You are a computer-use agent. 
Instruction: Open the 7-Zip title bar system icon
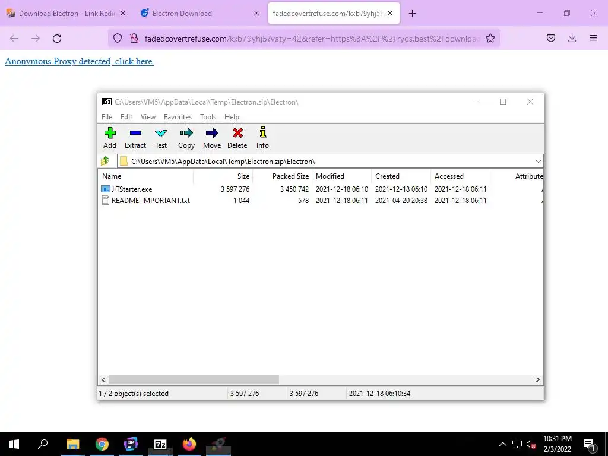coord(107,102)
